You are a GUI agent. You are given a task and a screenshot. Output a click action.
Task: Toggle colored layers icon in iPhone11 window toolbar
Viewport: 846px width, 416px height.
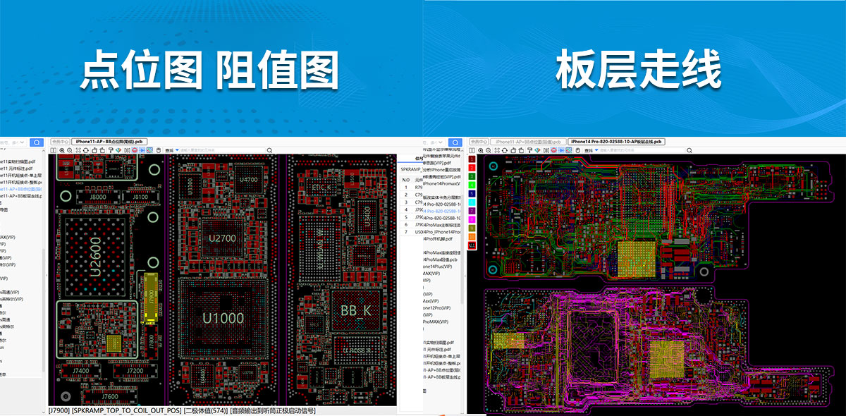click(149, 150)
